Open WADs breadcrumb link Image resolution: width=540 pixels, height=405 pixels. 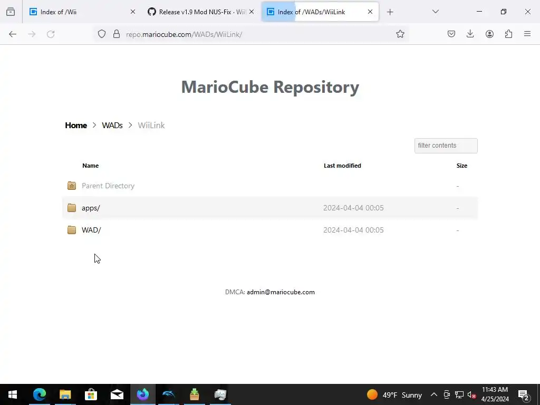coord(112,125)
